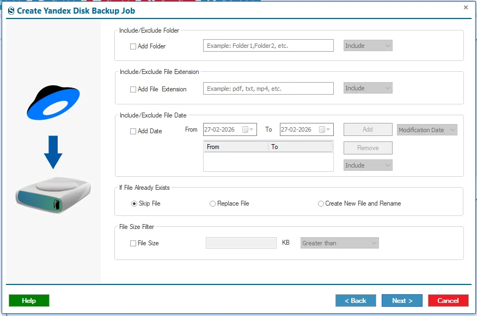Click the file extension input field

click(x=268, y=89)
